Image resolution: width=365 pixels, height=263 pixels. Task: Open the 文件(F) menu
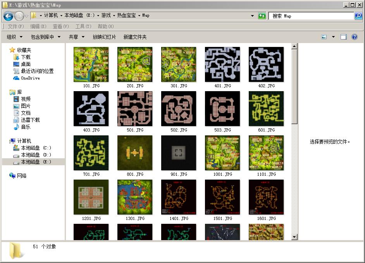pos(15,26)
